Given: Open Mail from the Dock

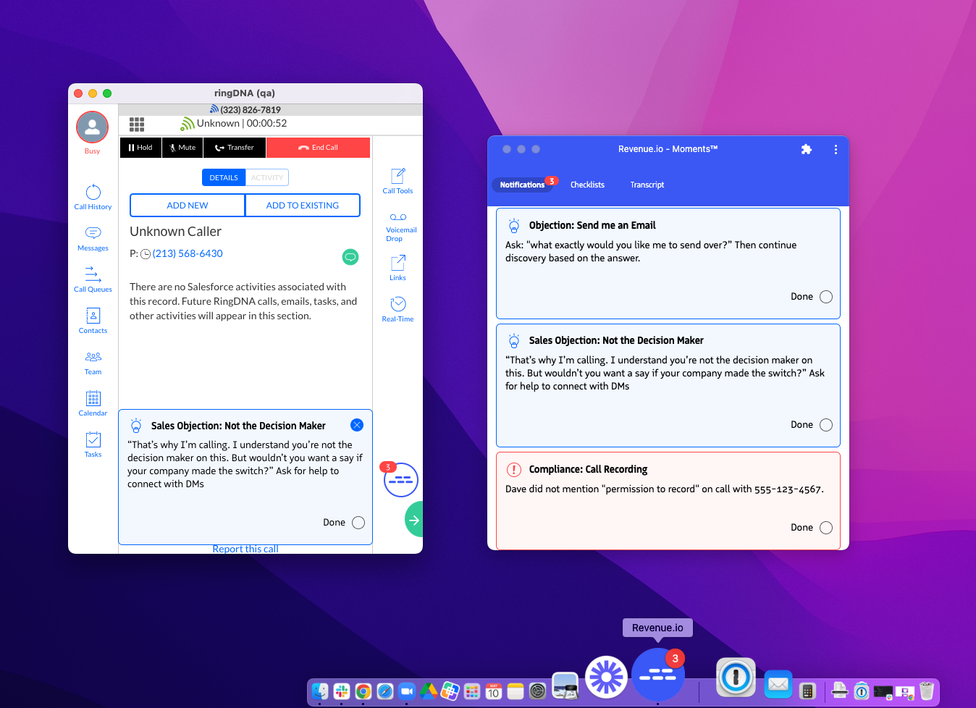Looking at the screenshot, I should point(778,684).
